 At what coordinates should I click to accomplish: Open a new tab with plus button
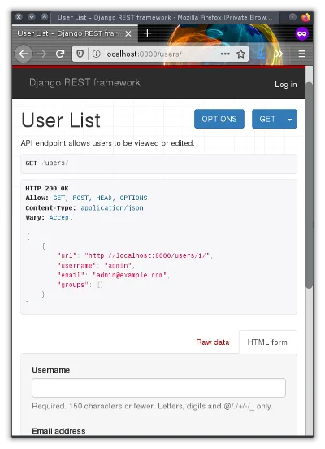coord(147,33)
